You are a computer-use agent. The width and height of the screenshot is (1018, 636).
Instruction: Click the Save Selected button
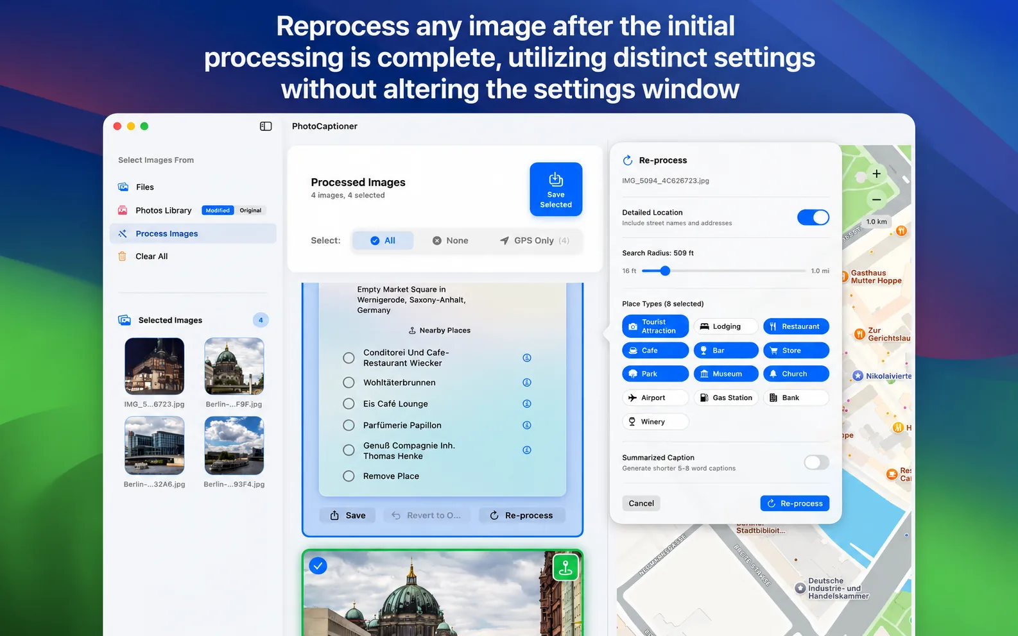pos(556,189)
